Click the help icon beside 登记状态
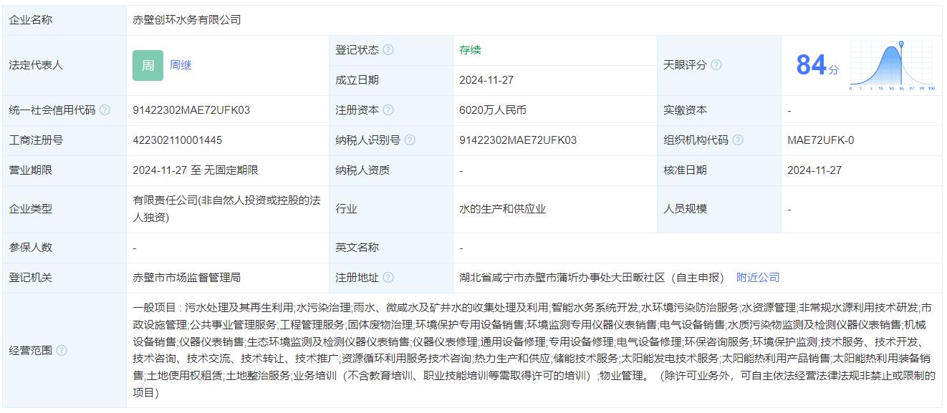The height and width of the screenshot is (413, 947). coord(388,50)
